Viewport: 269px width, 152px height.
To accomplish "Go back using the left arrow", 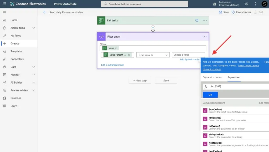I will click(45, 12).
